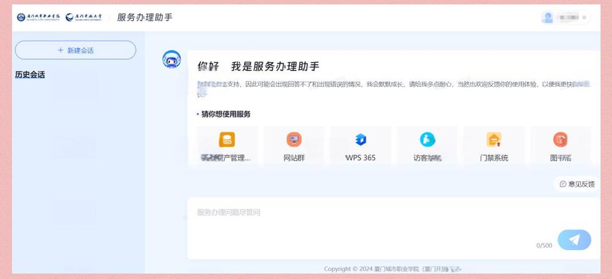612x279 pixels.
Task: Click the Xiamen City University logo
Action: coord(38,17)
